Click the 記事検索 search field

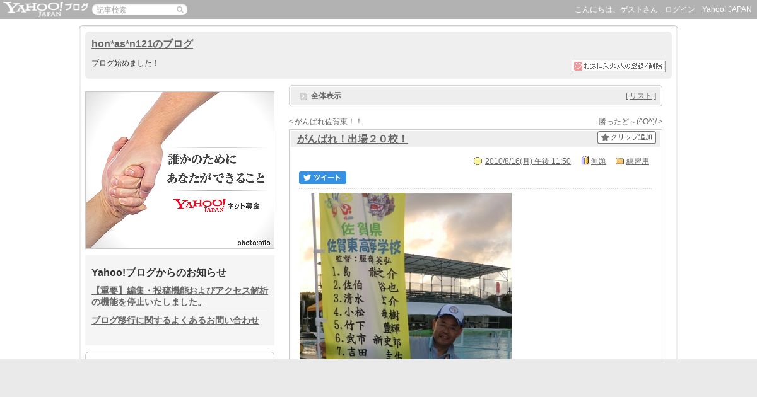click(139, 10)
